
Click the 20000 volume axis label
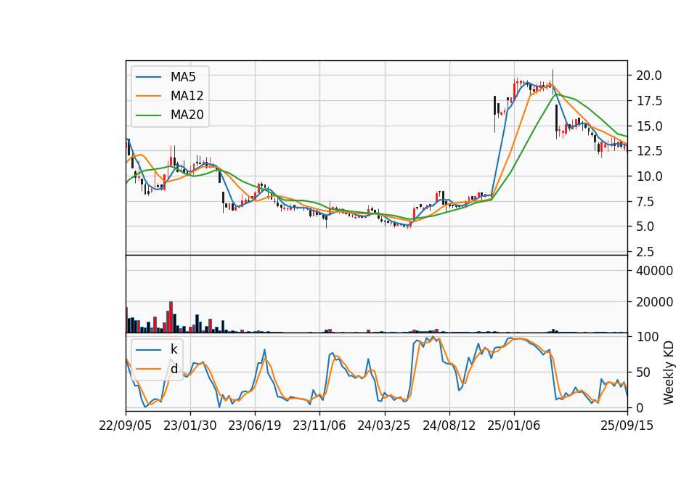[654, 302]
